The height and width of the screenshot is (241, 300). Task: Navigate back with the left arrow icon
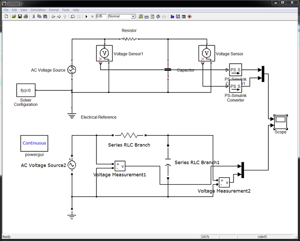(x=53, y=17)
